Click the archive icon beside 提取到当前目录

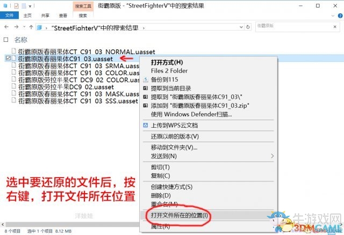click(146, 89)
